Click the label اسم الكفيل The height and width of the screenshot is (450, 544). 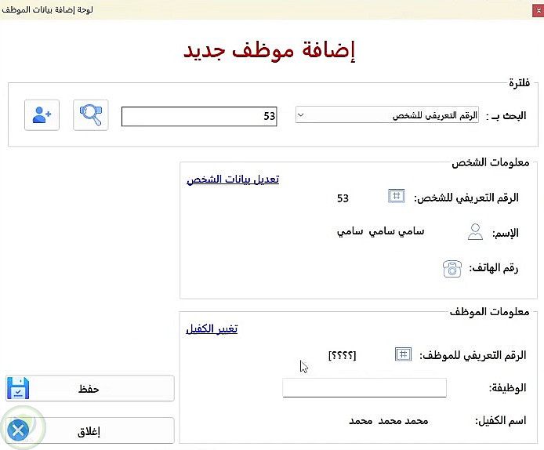point(501,420)
